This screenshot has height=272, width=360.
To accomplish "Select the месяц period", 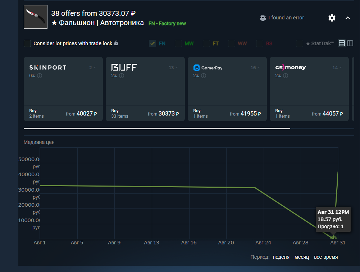I will (302, 257).
